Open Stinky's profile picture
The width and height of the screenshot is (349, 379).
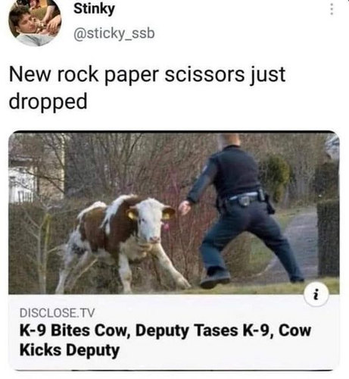click(x=35, y=22)
